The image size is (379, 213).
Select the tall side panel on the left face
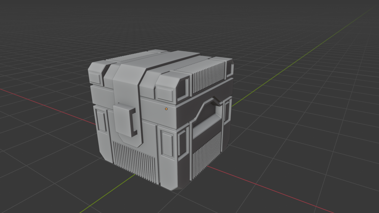coord(102,124)
